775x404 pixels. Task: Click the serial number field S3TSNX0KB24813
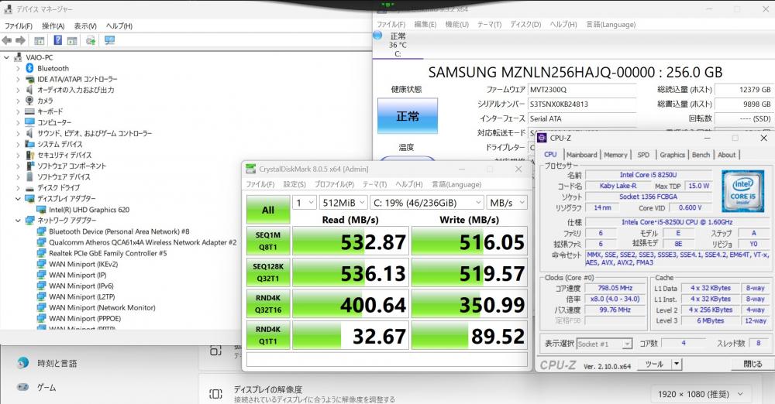[582, 104]
